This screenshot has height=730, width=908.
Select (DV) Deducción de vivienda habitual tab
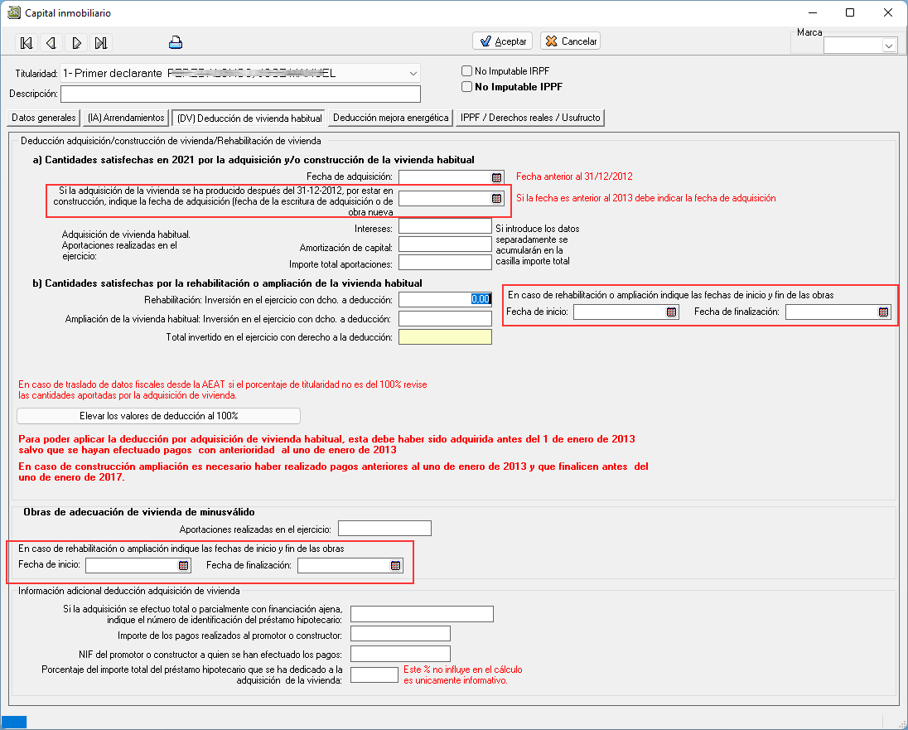pos(249,118)
